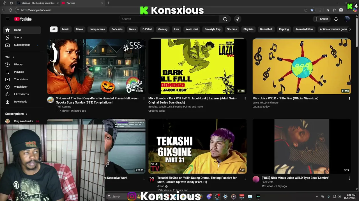
Task: Click the bookmark star in the address bar
Action: (312, 10)
